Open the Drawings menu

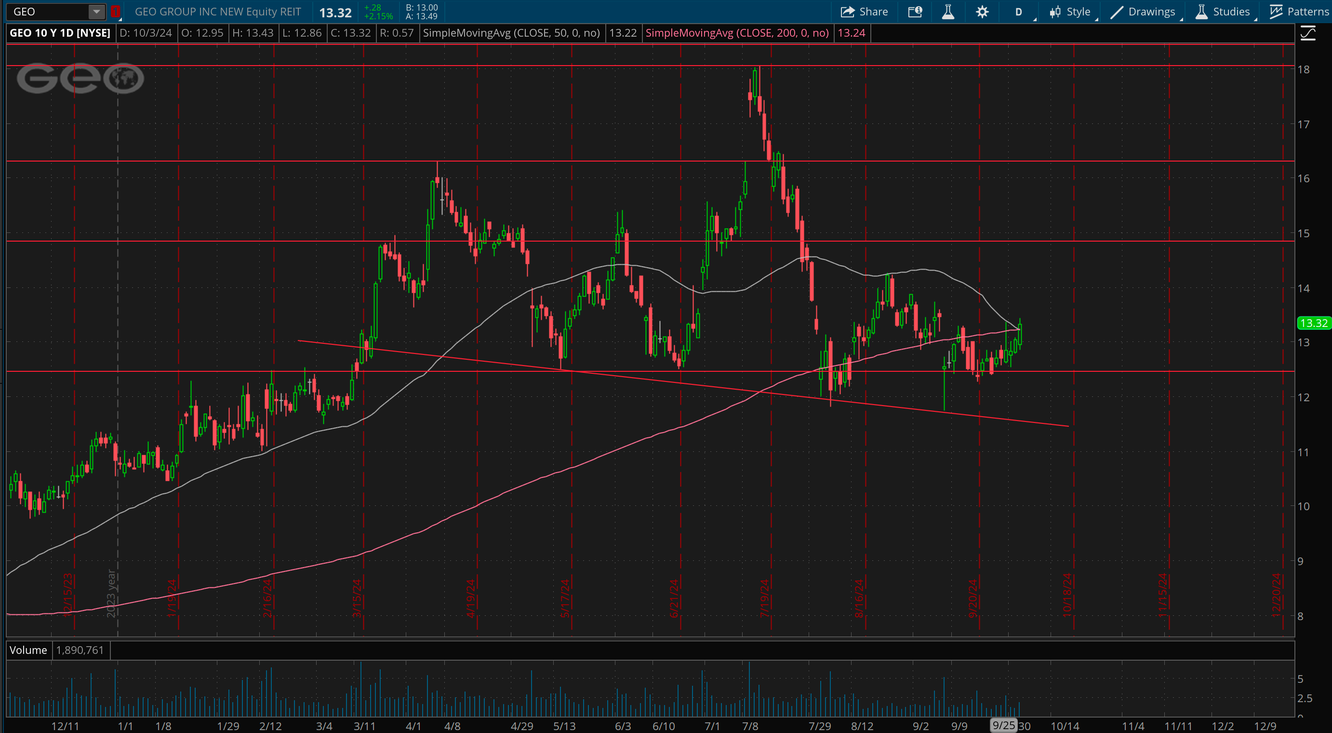(x=1143, y=12)
